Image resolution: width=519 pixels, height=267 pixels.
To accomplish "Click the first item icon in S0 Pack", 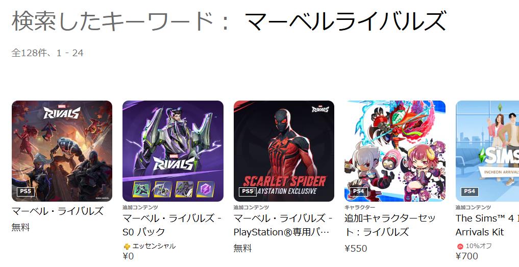I will [x=142, y=189].
